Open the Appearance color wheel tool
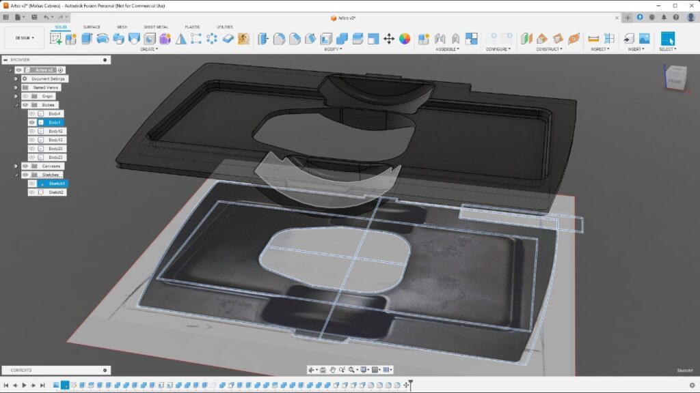This screenshot has height=393, width=700. click(405, 39)
